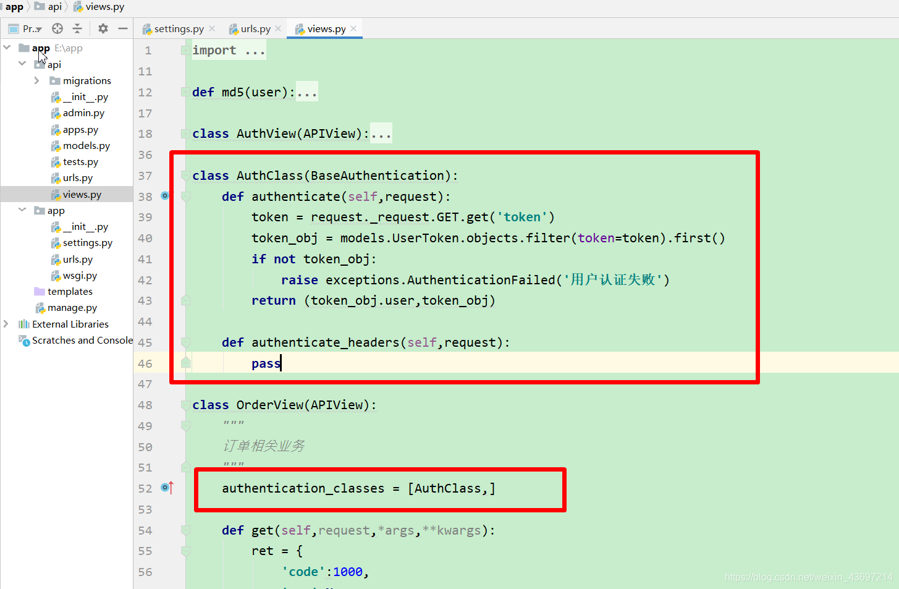
Task: Expand folded md5 function on line 12
Action: tap(185, 92)
